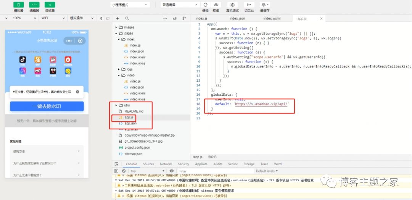The width and height of the screenshot is (412, 200).
Task: Clear the link input with X icon
Action: [77, 92]
